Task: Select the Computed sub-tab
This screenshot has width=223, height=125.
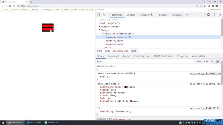Action: pos(113,56)
